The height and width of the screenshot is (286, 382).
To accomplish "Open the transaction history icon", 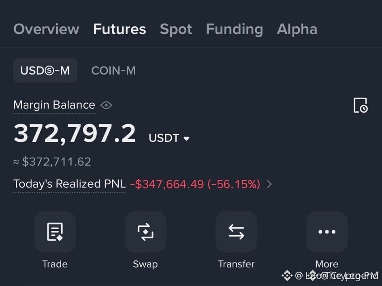I will [361, 105].
